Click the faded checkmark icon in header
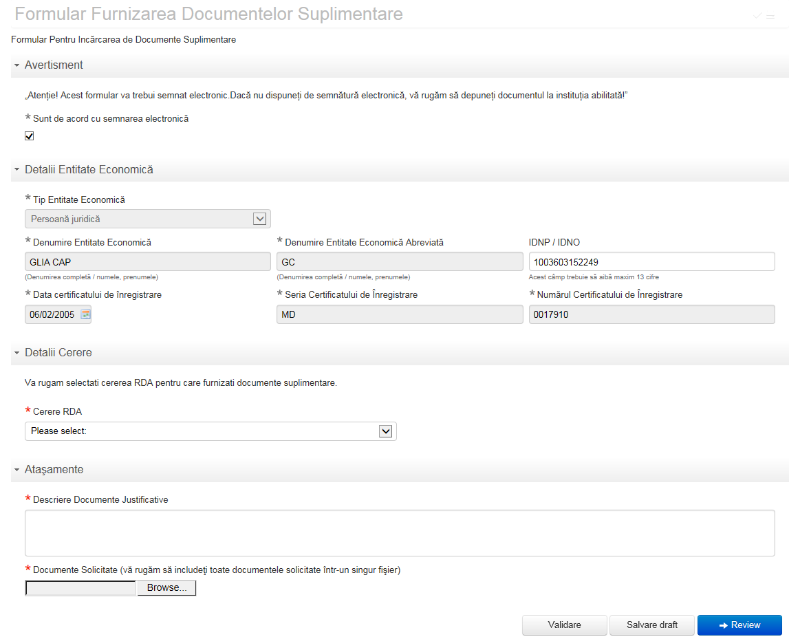This screenshot has height=639, width=789. click(757, 15)
